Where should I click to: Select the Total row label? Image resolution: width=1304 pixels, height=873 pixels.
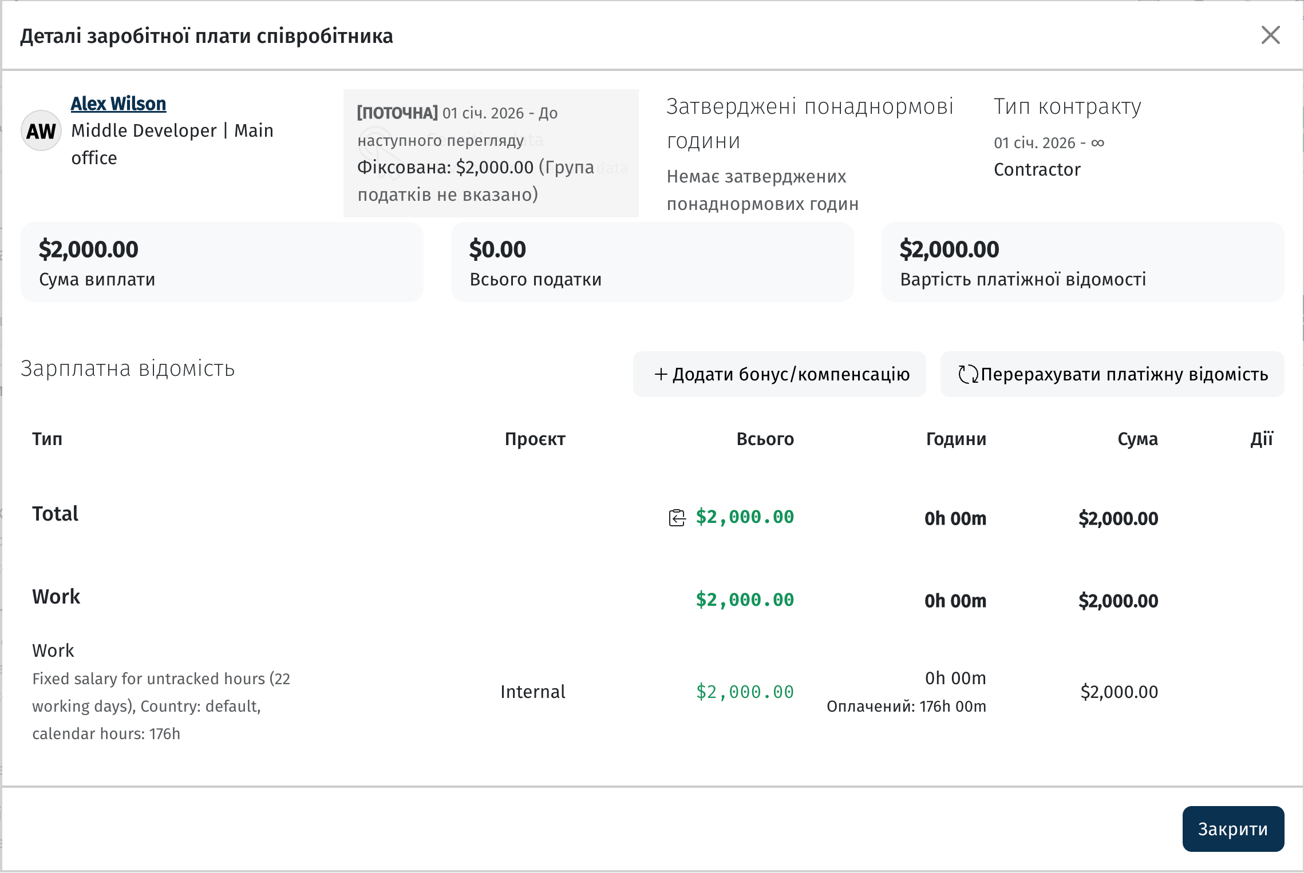pos(55,514)
